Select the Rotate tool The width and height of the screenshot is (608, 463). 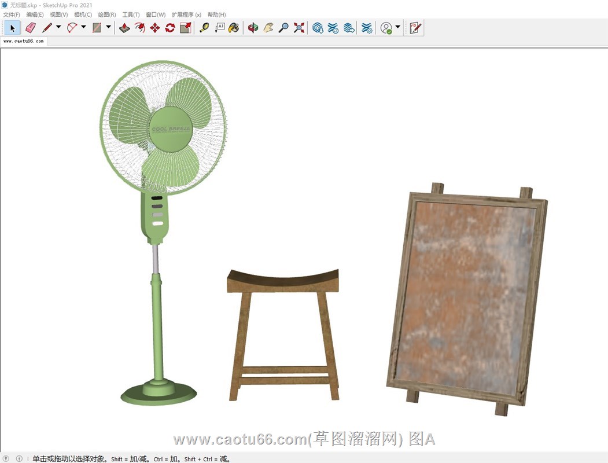pyautogui.click(x=170, y=28)
